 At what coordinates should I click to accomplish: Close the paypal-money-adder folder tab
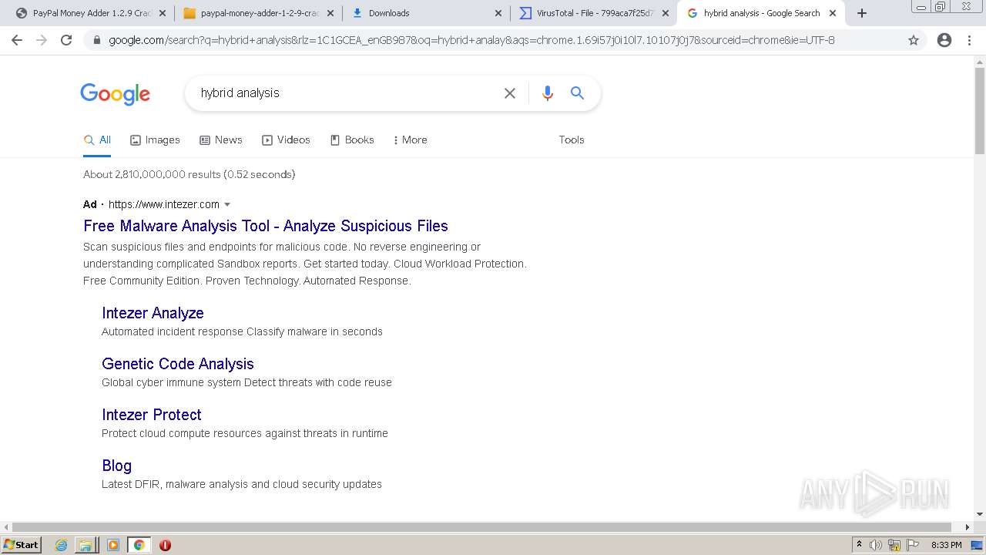[330, 13]
